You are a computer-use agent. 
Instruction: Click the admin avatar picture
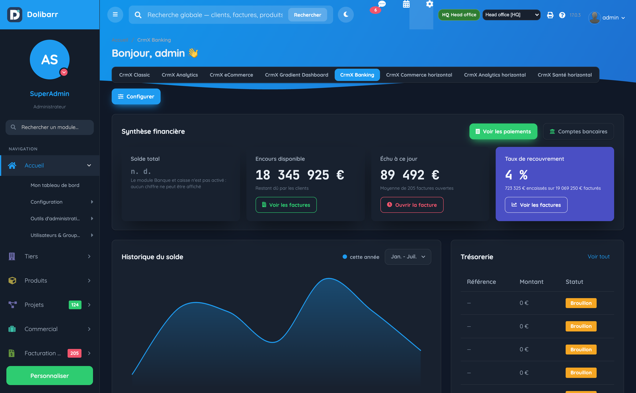[595, 18]
